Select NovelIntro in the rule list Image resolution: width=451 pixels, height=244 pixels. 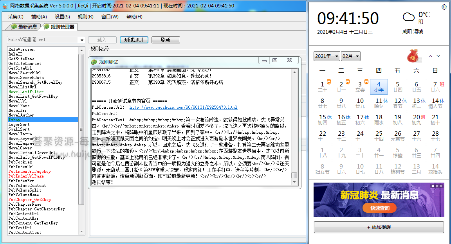20,134
